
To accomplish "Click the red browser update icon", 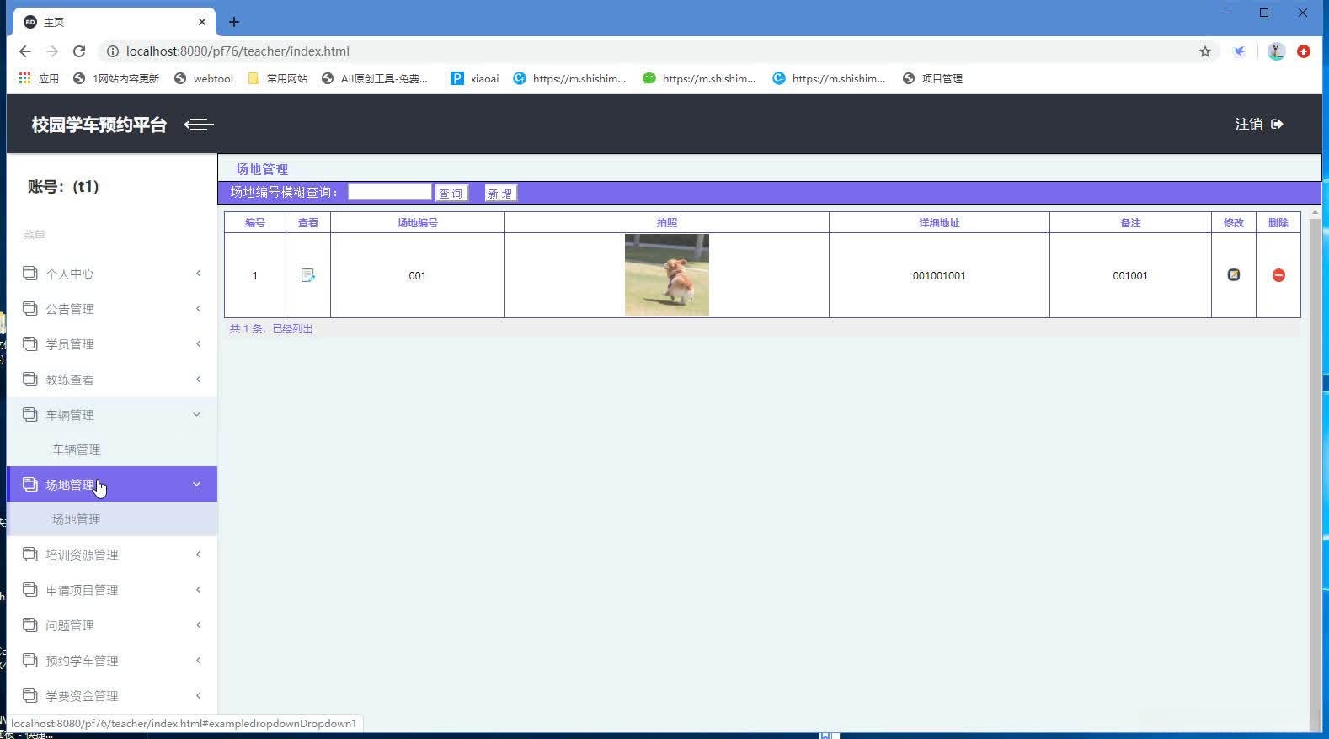I will [1304, 51].
